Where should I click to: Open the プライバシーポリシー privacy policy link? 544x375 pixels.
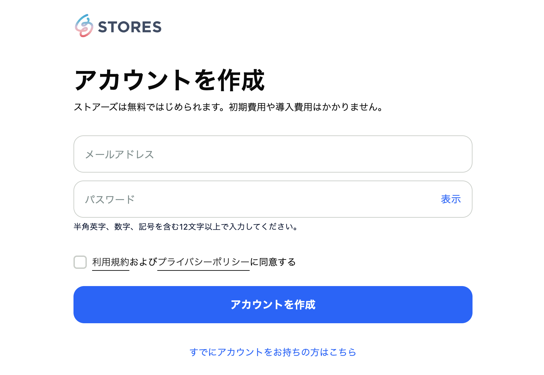point(203,262)
